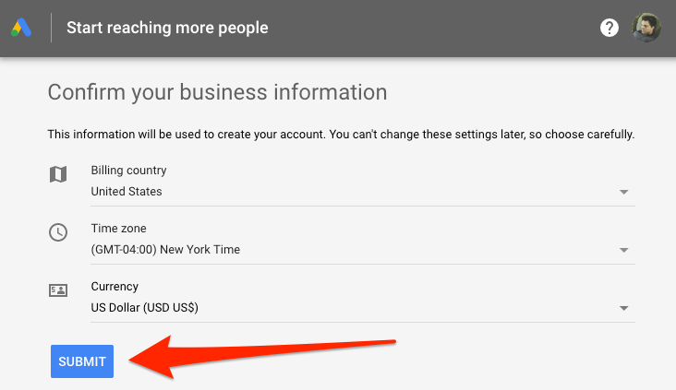Expand the Time zone dropdown arrow
This screenshot has width=676, height=390.
coord(624,250)
